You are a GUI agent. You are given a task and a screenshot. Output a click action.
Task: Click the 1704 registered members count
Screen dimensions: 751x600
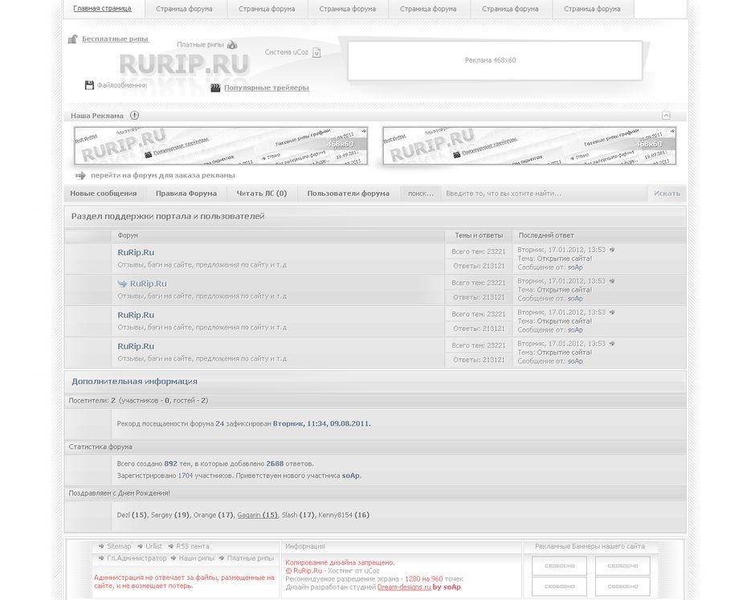(186, 476)
